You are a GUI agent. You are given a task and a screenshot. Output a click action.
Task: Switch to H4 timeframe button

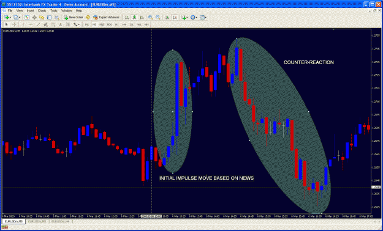(124, 24)
